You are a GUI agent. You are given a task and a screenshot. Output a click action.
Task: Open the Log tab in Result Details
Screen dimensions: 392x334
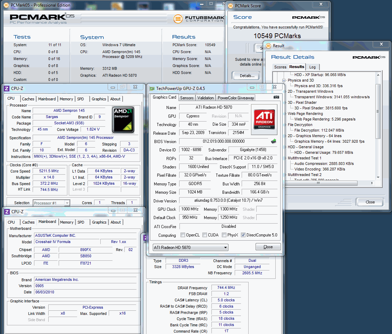(312, 67)
